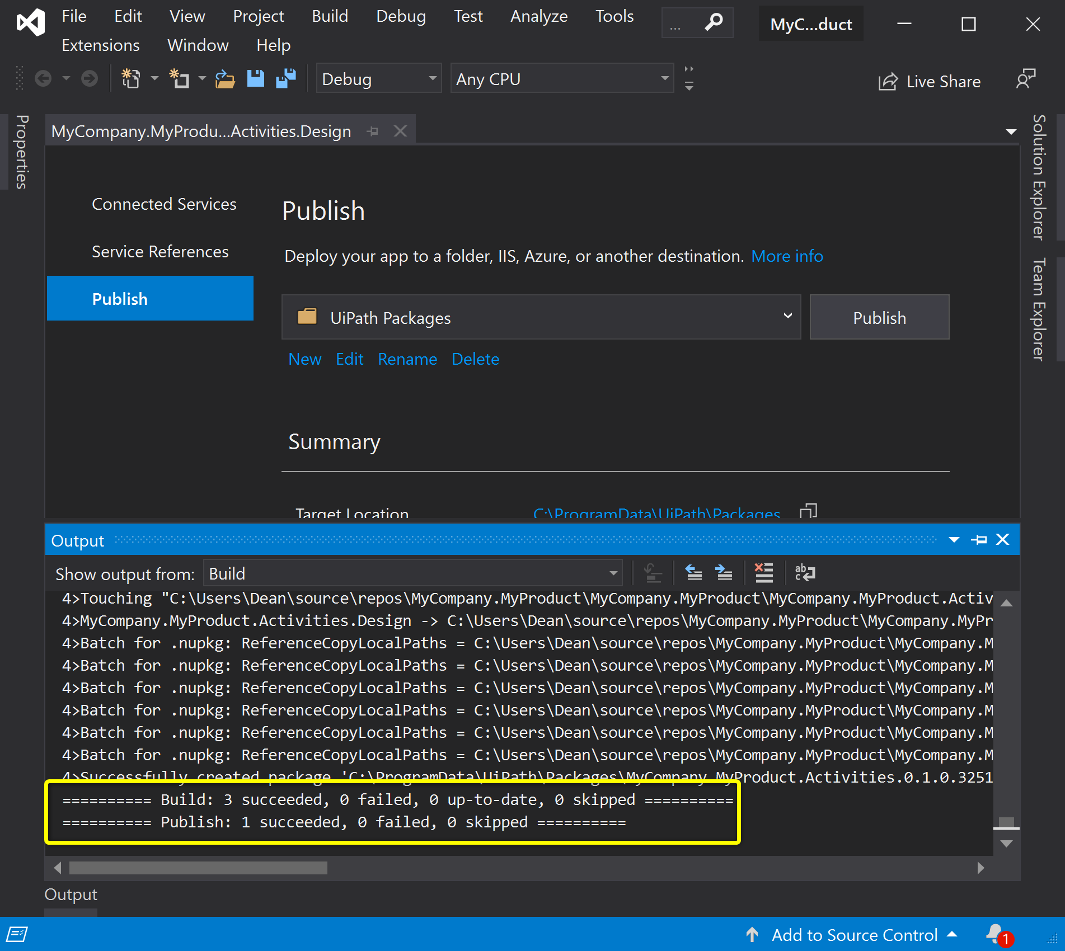
Task: Click the New Project toolbar icon
Action: (130, 79)
